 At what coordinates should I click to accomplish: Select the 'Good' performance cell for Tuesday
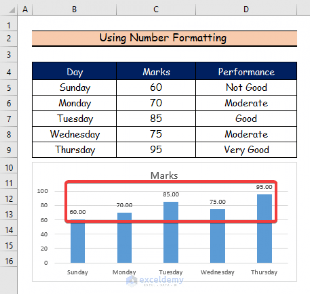pyautogui.click(x=246, y=119)
